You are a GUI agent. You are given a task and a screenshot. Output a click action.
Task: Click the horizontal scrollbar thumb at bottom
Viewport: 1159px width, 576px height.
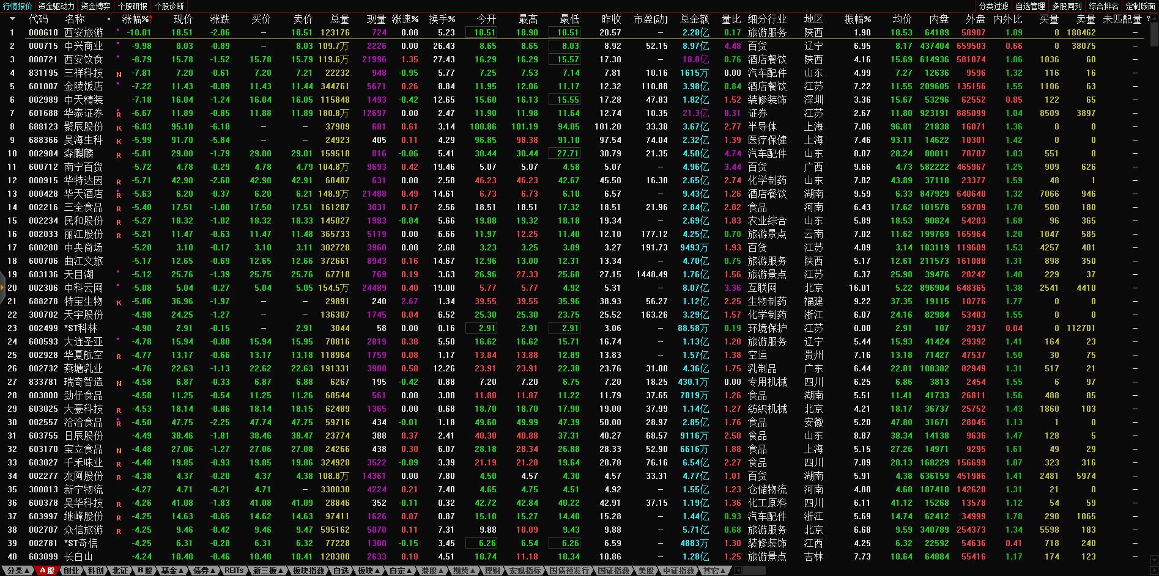pos(754,571)
